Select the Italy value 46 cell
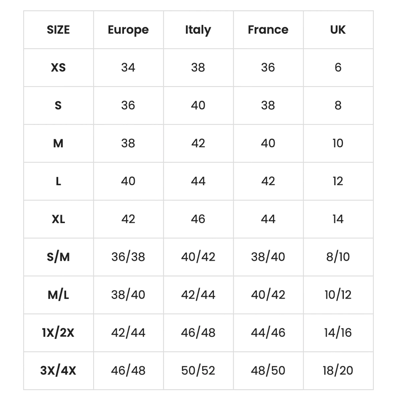The image size is (402, 402). click(x=198, y=219)
